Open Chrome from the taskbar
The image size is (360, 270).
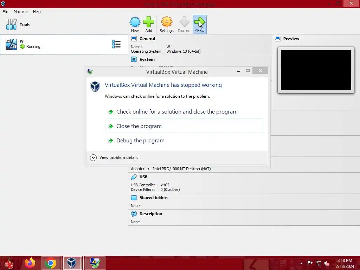(x=51, y=263)
